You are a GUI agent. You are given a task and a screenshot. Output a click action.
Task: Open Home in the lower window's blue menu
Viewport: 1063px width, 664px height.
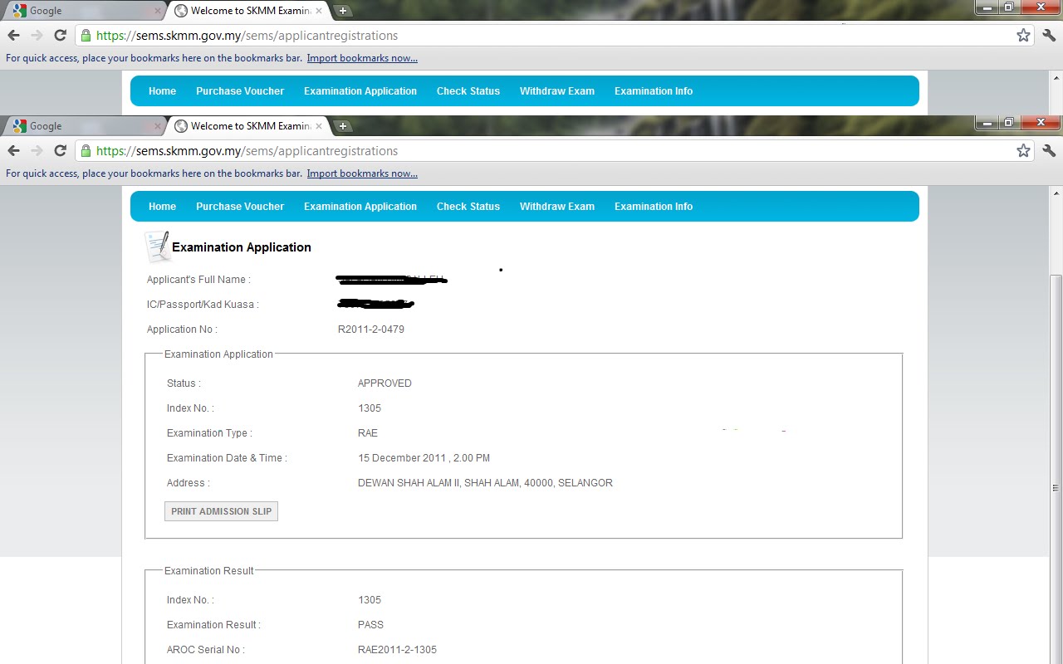(x=162, y=207)
